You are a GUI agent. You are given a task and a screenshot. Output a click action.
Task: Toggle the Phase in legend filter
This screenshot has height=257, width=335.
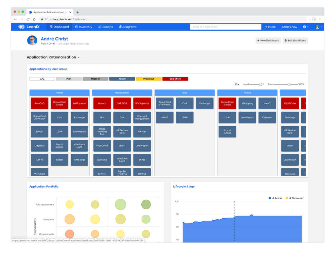[x=95, y=79]
